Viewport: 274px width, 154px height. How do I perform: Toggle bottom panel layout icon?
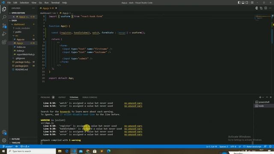tap(243, 3)
